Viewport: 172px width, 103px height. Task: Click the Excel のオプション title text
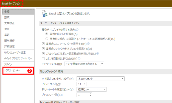click(11, 3)
